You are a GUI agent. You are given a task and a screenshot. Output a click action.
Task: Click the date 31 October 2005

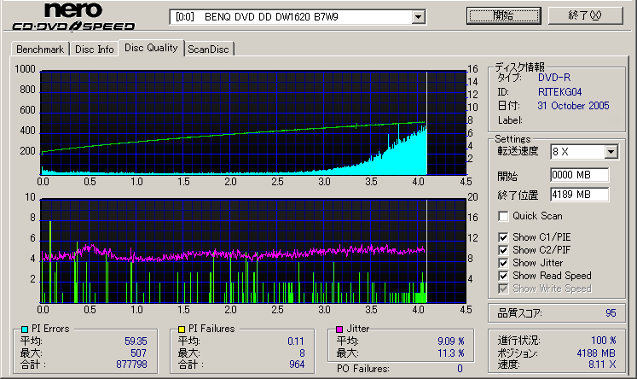(x=573, y=106)
